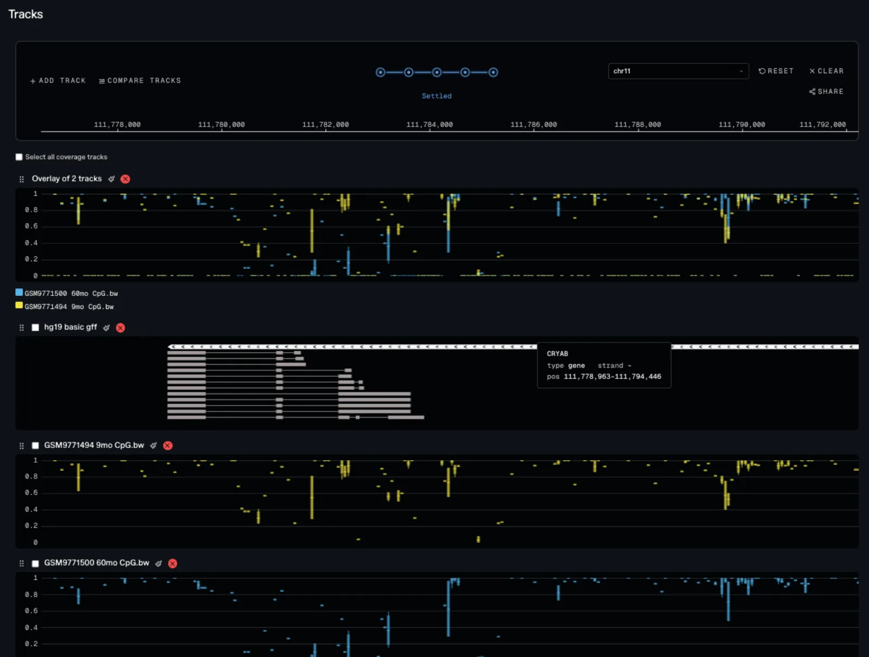
Task: Open style icon for hg19 basic gff
Action: coord(106,328)
